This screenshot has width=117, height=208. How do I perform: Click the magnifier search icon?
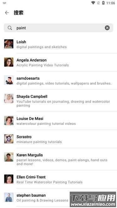pyautogui.click(x=10, y=28)
